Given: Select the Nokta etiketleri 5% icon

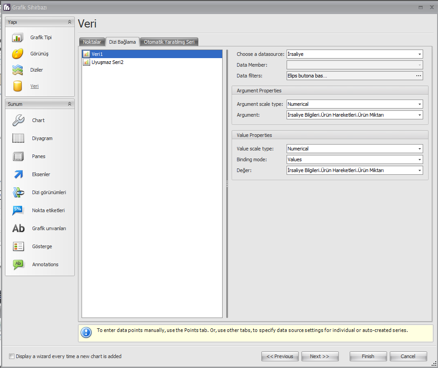Looking at the screenshot, I should [18, 210].
